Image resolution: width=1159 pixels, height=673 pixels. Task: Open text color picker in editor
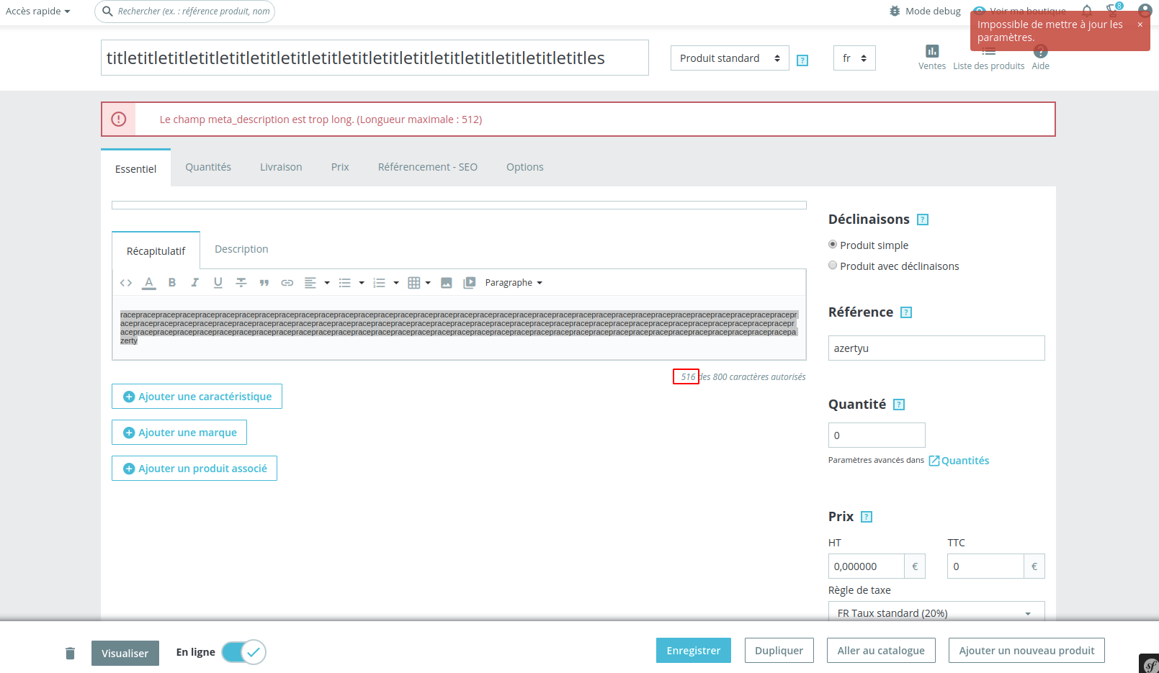click(149, 283)
